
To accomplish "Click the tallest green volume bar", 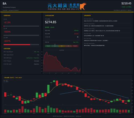I will point(48,109).
